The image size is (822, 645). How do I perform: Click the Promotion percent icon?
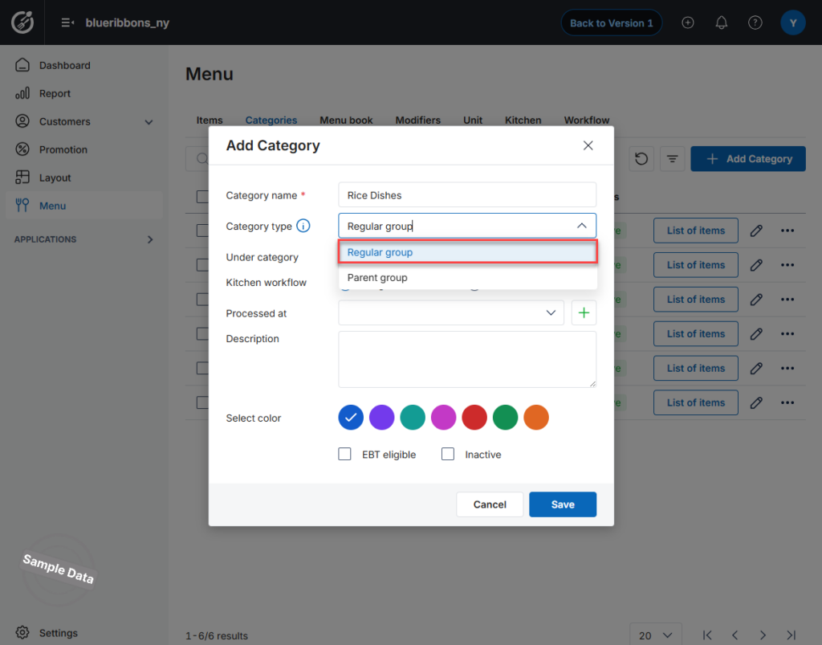point(22,149)
